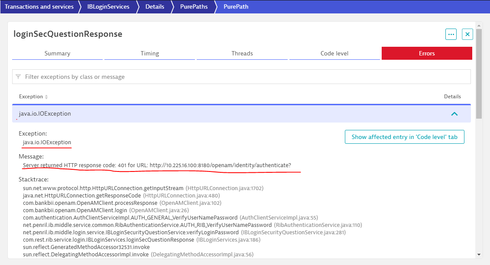
Task: Close the loginSecQuestionResponse panel
Action: (x=467, y=34)
